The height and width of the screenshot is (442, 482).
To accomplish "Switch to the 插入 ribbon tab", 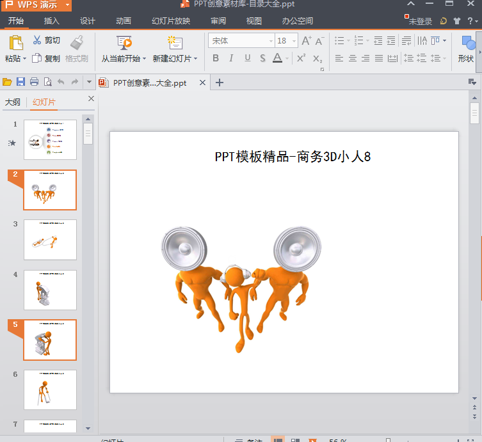I will tap(51, 21).
